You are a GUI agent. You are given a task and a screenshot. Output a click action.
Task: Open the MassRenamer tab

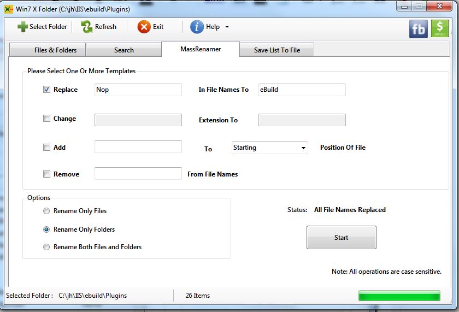tap(201, 49)
